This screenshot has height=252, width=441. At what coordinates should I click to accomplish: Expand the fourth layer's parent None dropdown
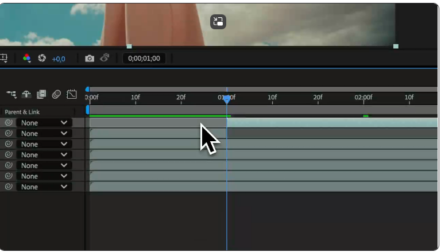44,155
